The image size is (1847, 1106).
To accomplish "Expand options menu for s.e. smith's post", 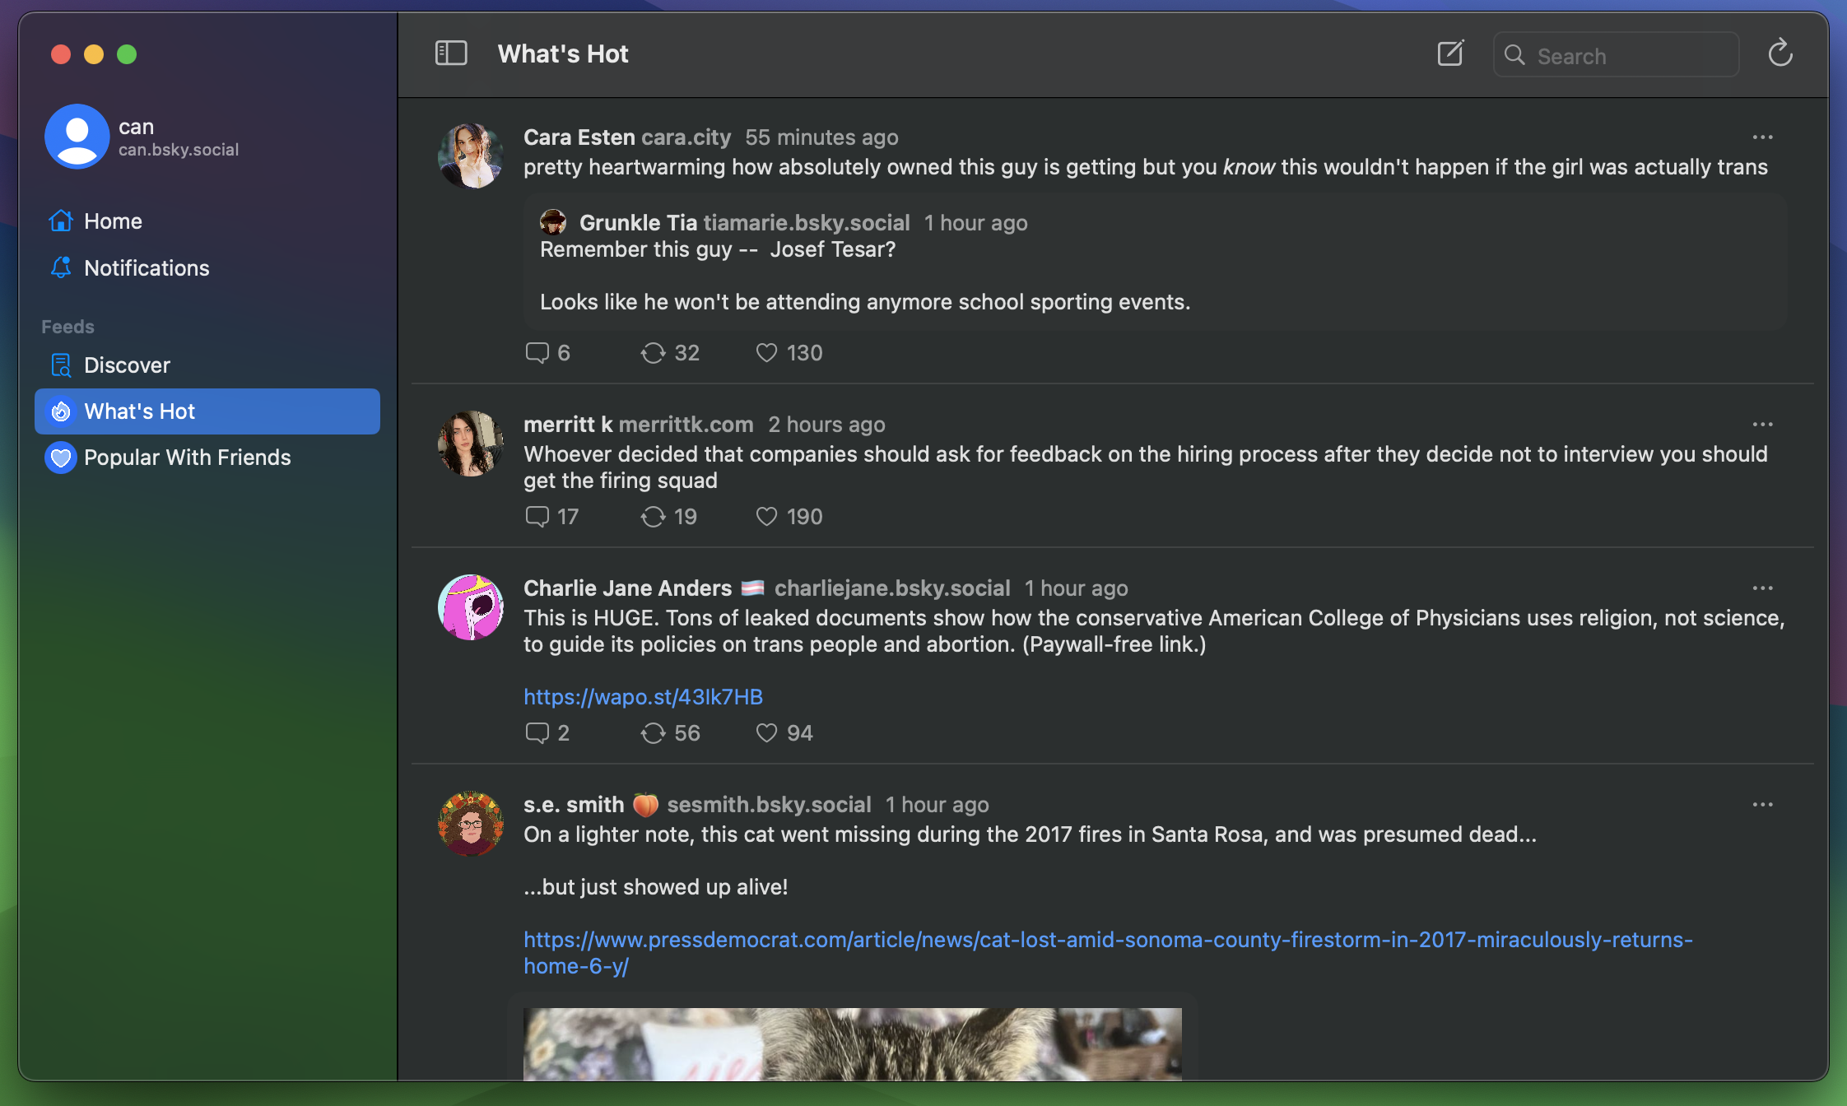I will coord(1762,805).
